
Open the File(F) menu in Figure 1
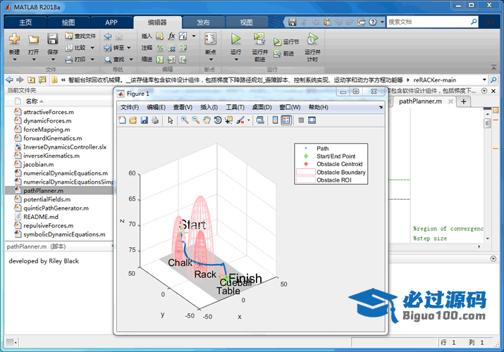click(130, 107)
